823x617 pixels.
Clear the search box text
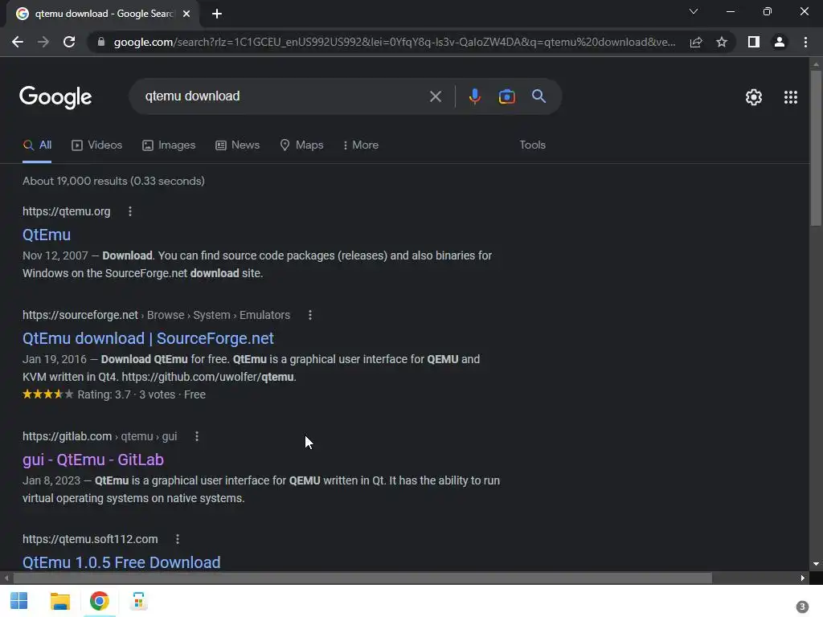[435, 96]
